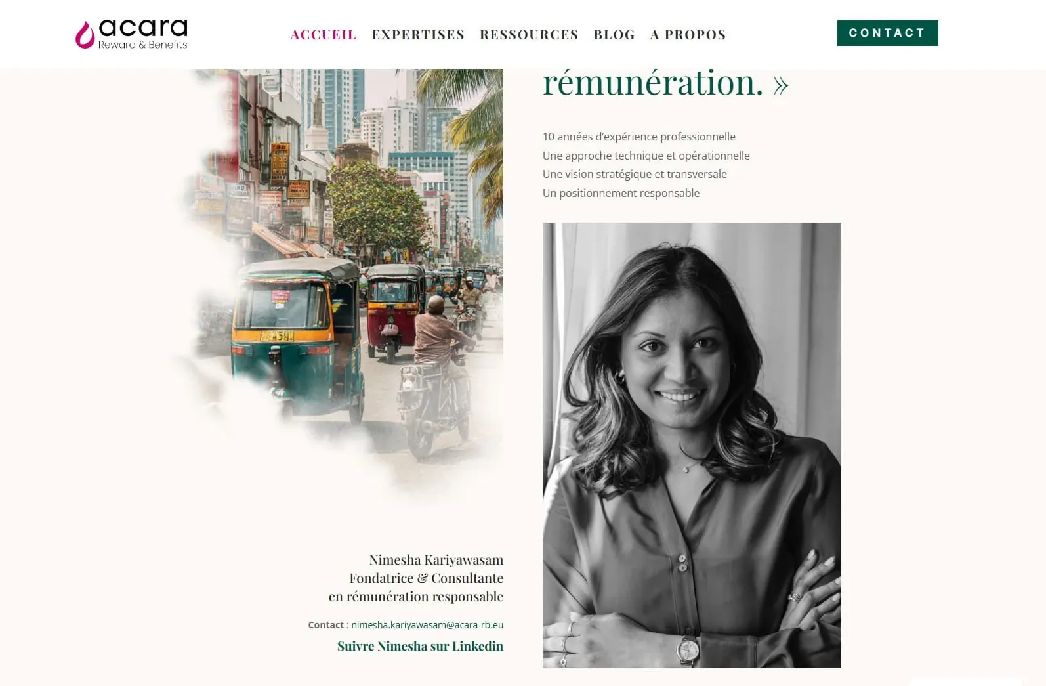Viewport: 1046px width, 686px height.
Task: Open the Accueil menu item
Action: coord(324,35)
